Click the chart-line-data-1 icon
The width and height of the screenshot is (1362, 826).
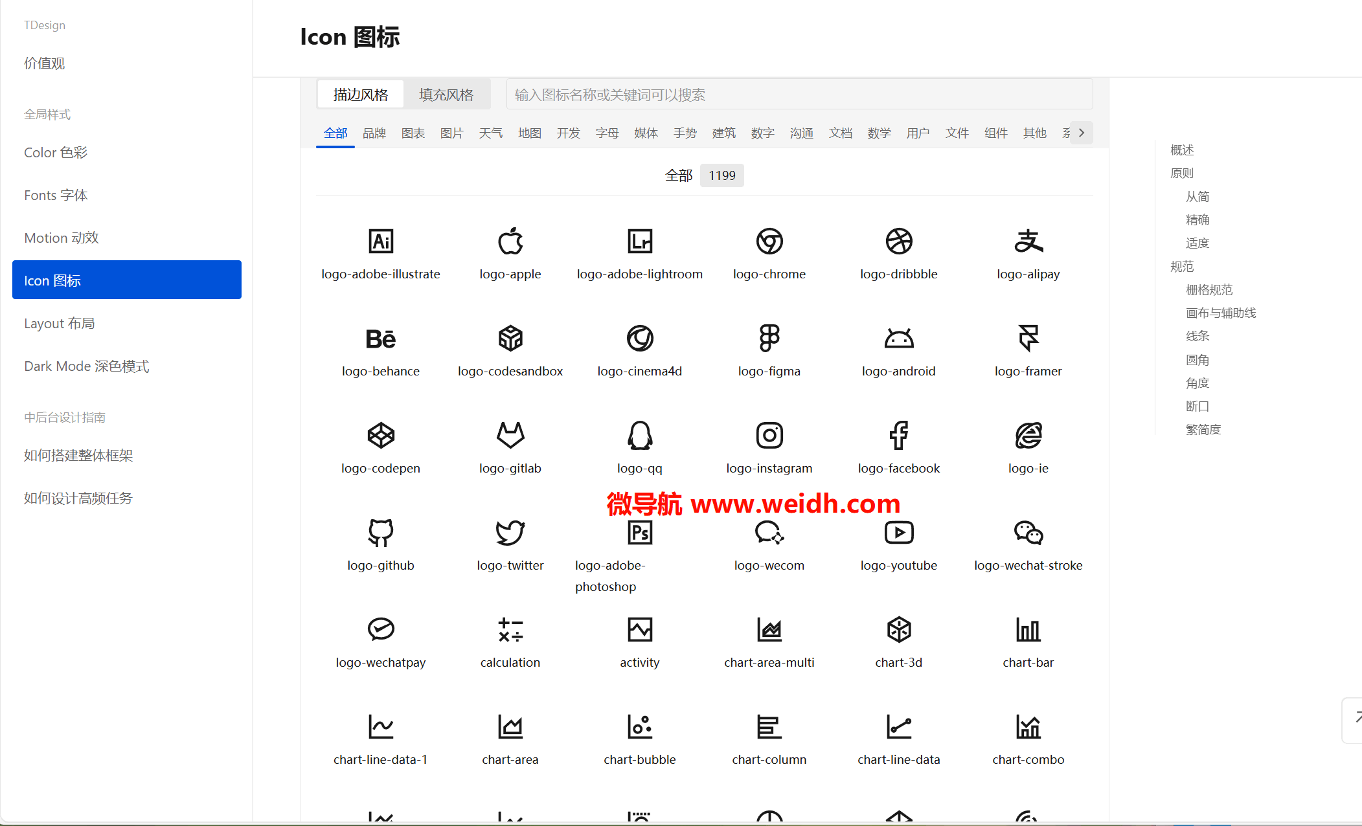coord(381,727)
